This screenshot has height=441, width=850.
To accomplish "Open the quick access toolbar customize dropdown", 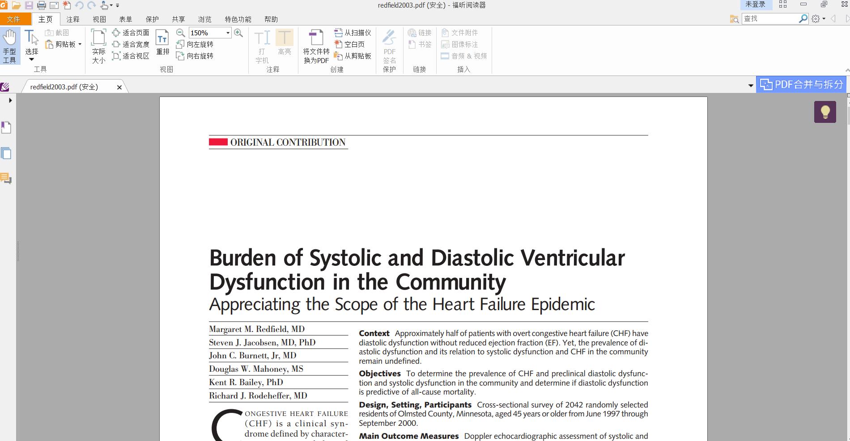I will 118,6.
